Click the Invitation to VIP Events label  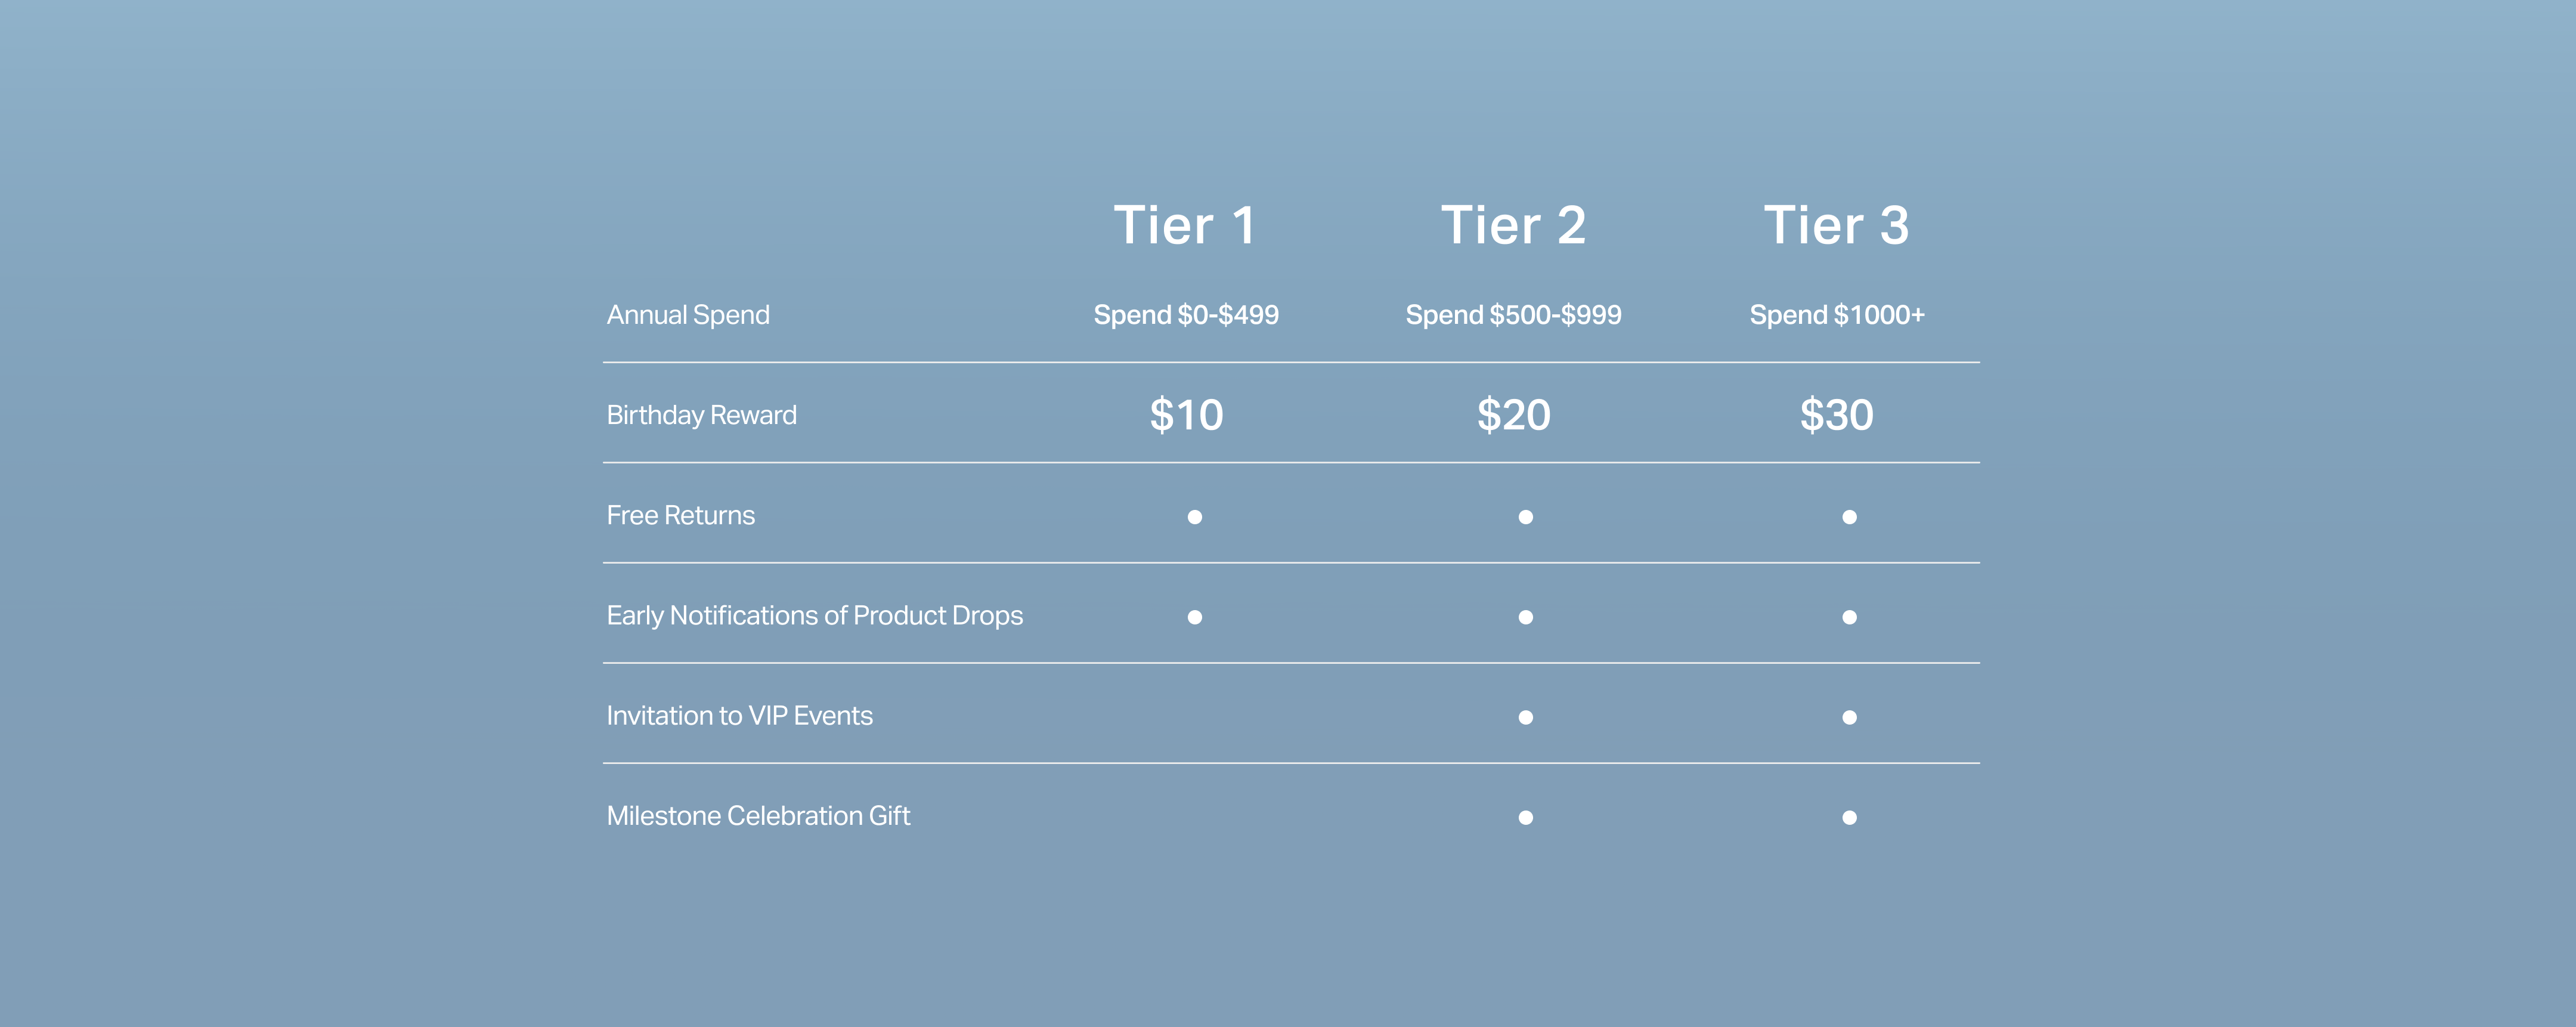click(x=739, y=716)
